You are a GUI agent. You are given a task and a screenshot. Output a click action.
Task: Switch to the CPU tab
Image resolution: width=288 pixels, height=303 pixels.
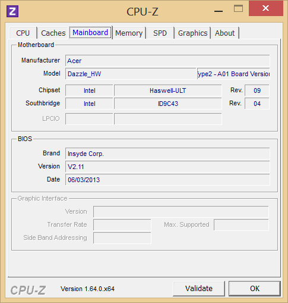coord(23,33)
